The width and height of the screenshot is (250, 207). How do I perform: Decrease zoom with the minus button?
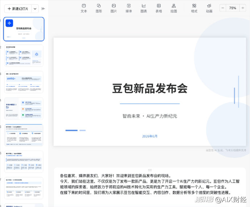coord(223,8)
